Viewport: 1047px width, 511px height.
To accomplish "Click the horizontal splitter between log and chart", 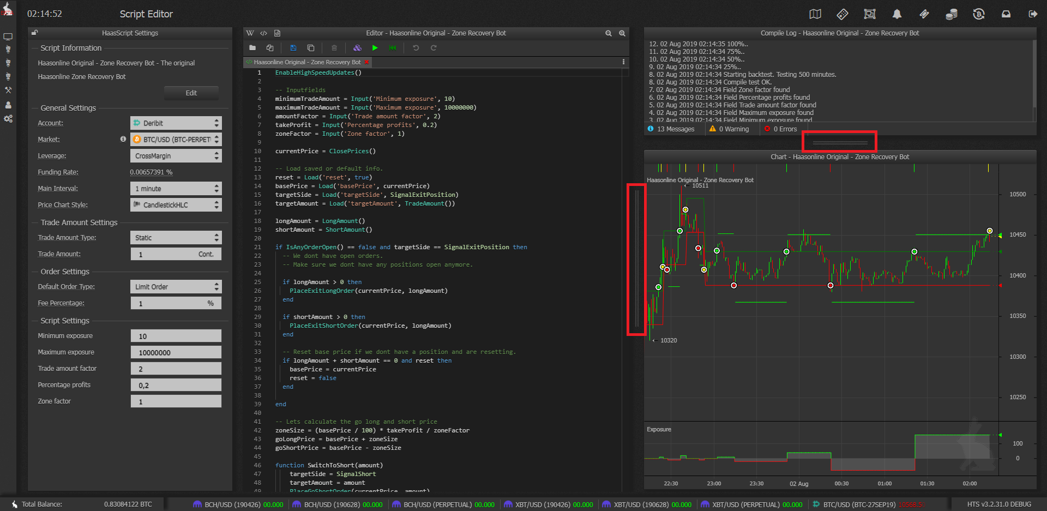I will tap(840, 143).
